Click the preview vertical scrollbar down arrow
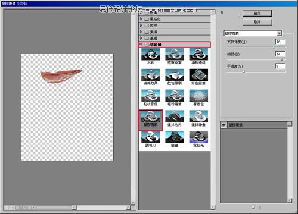 [133, 203]
